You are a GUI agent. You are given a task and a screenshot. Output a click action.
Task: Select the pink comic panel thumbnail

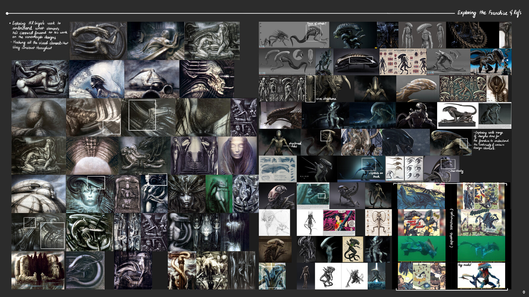(339, 222)
